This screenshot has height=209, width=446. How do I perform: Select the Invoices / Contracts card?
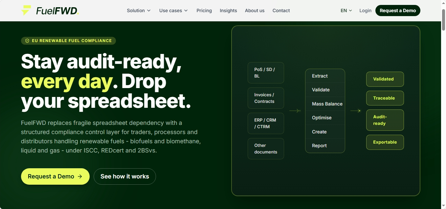pyautogui.click(x=266, y=98)
